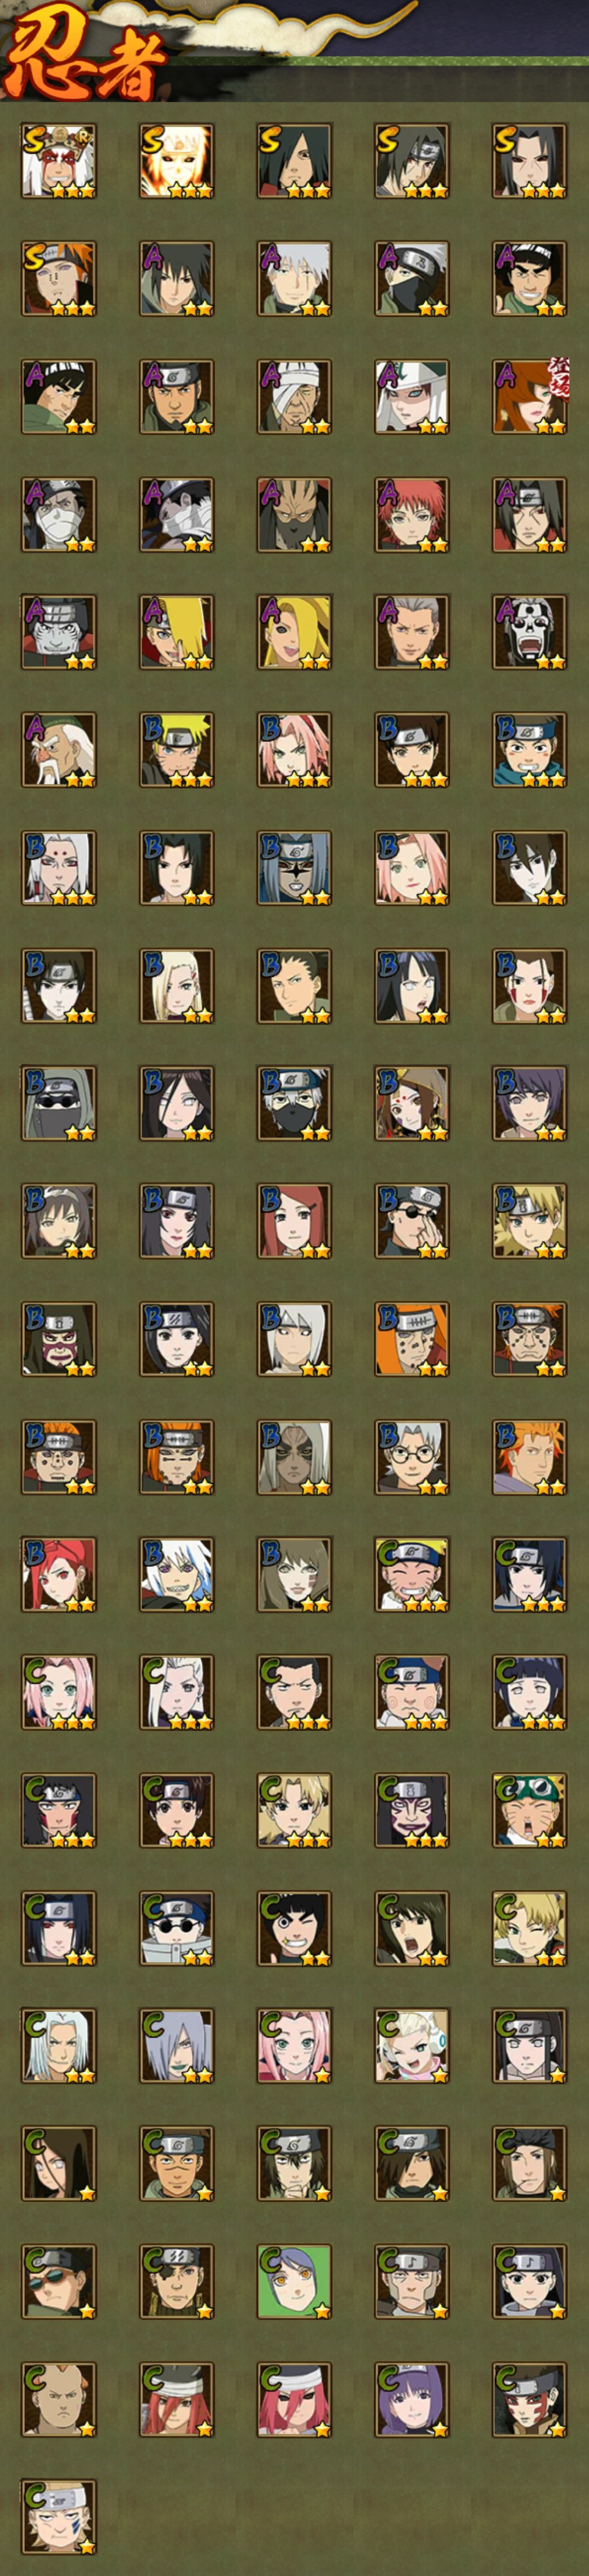Choose B-rank Kankuro with purple face paint

(x=59, y=1340)
